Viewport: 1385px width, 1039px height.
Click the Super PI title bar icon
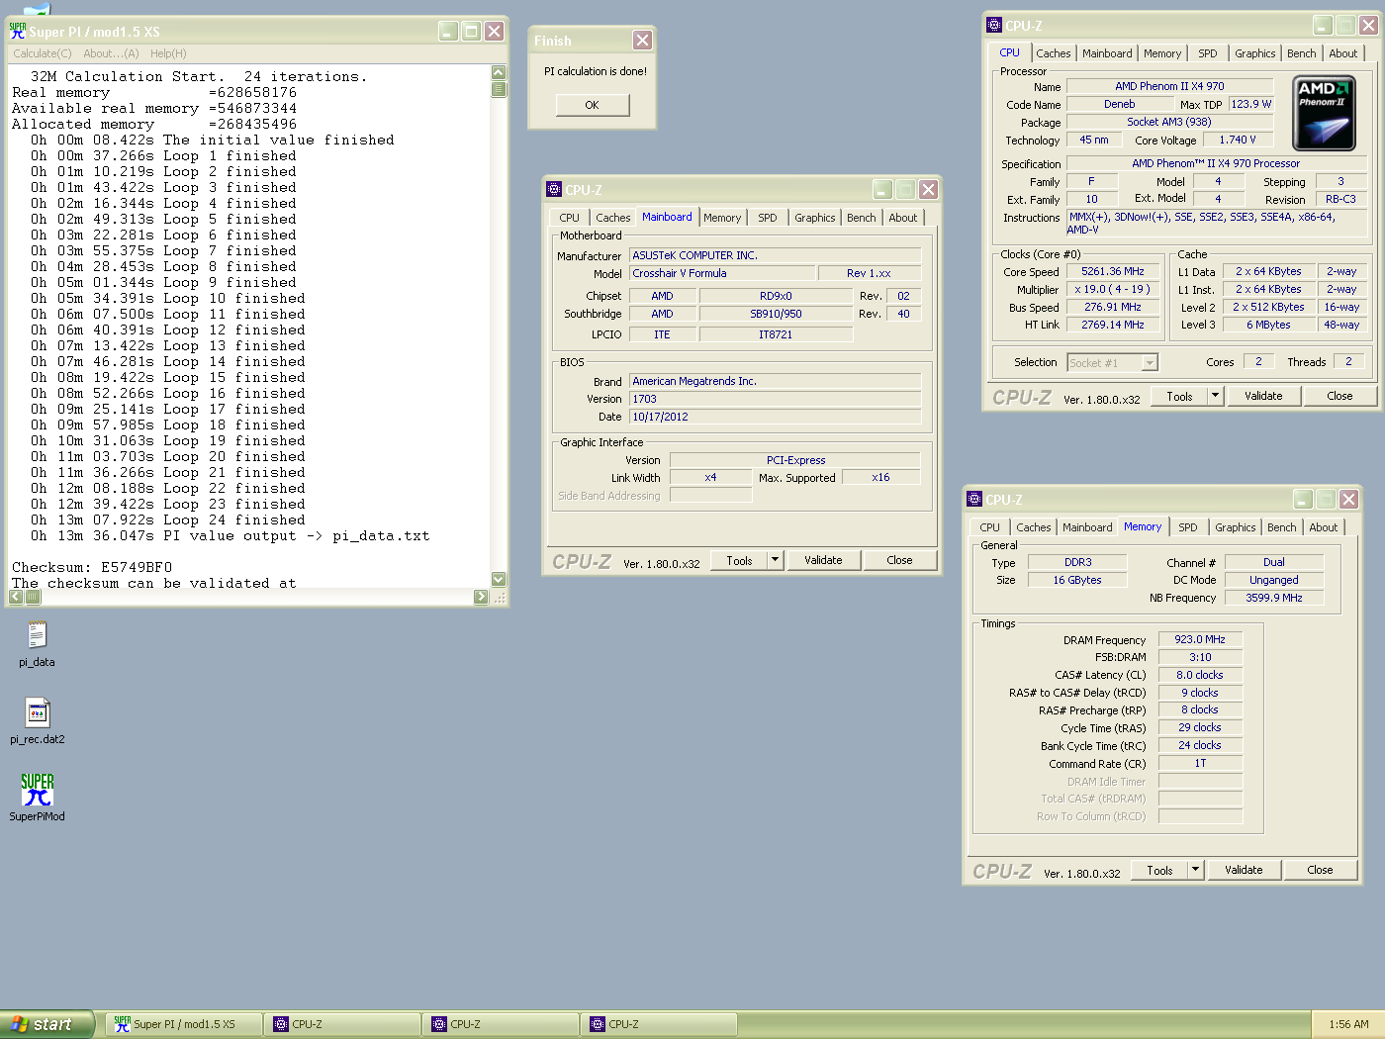click(18, 32)
